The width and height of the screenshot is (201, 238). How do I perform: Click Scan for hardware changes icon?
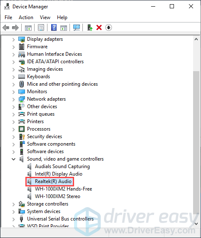click(x=76, y=27)
